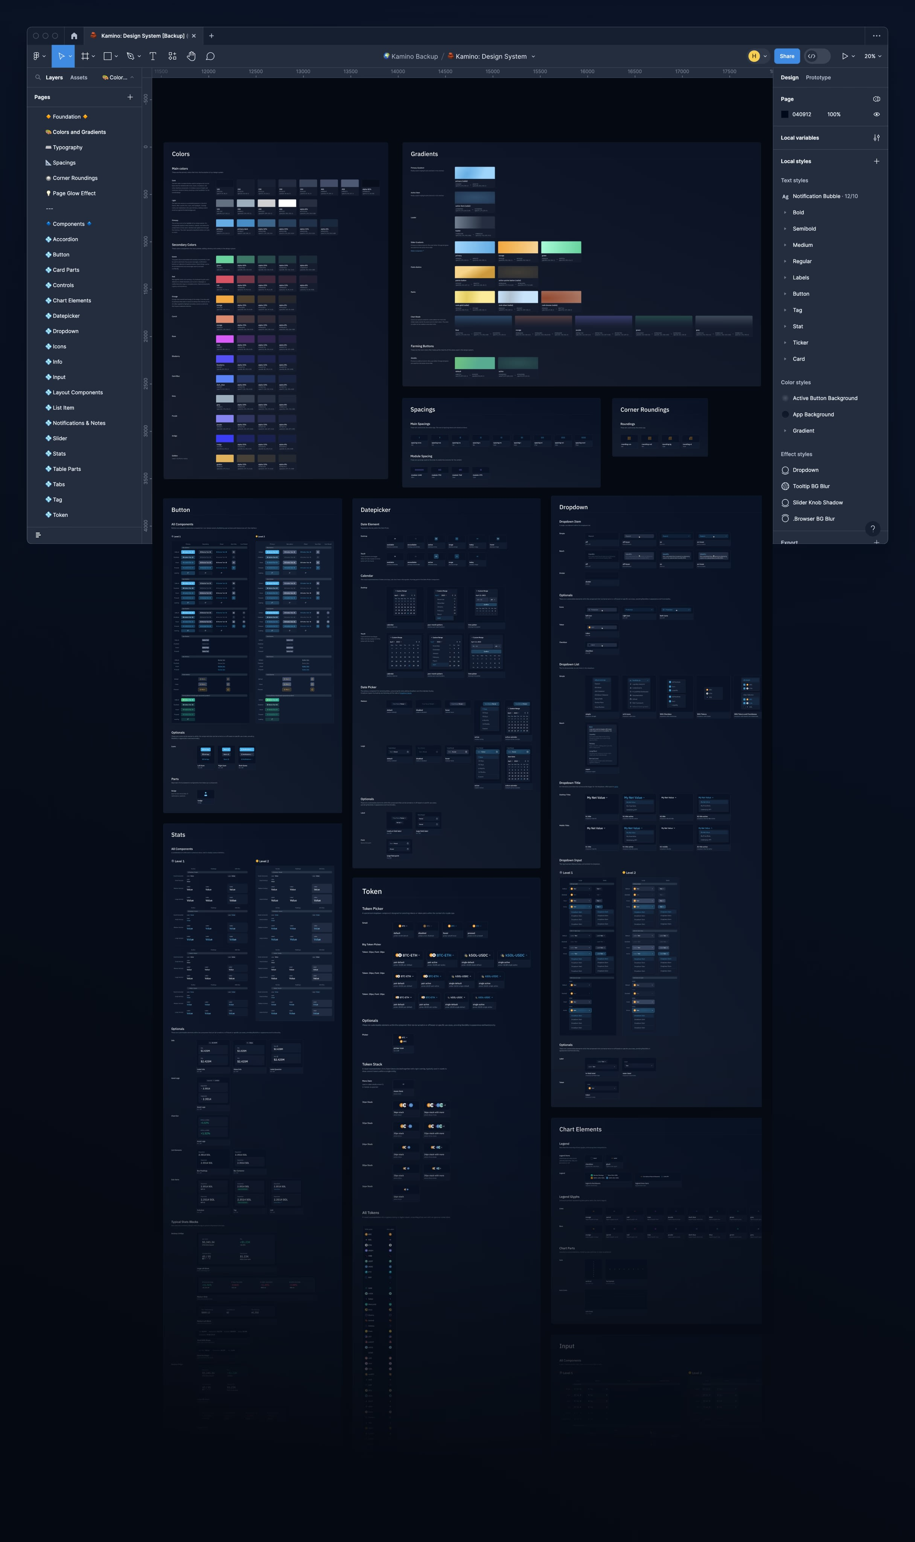Click the page background color swatch
915x1542 pixels.
[x=785, y=114]
